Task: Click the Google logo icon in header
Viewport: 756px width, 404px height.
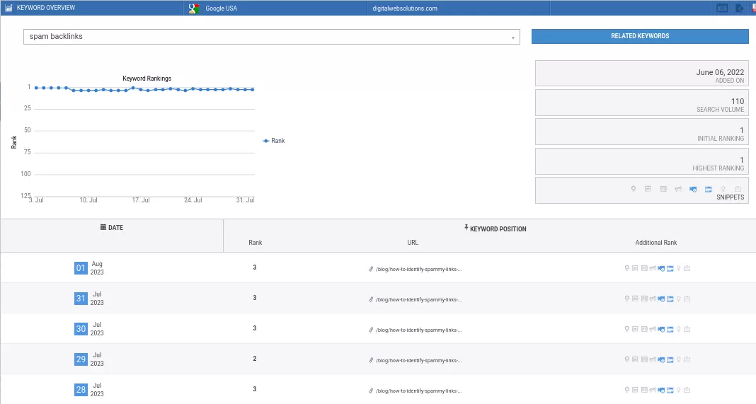Action: tap(194, 8)
